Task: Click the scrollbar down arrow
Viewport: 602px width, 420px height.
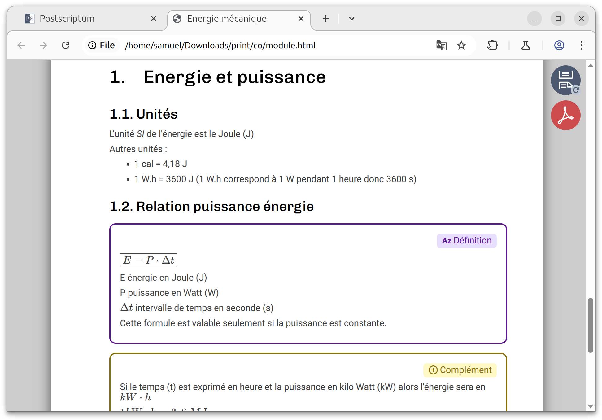Action: tap(590, 406)
